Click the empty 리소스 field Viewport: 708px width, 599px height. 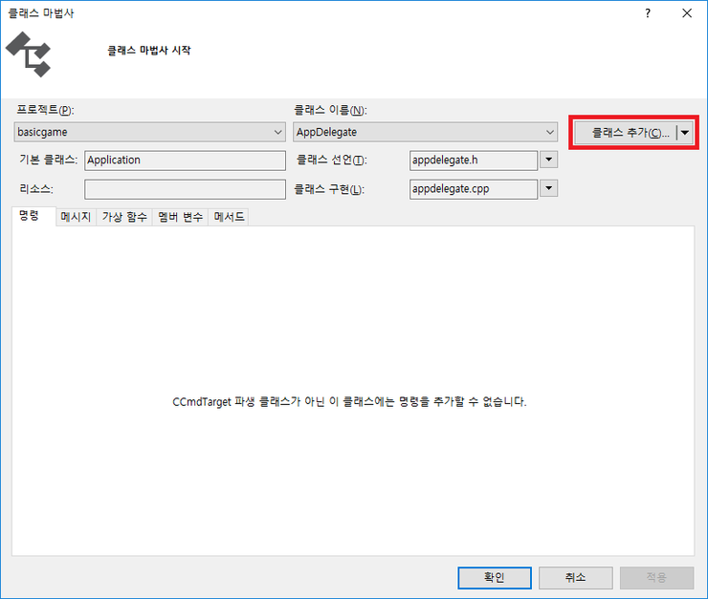[185, 189]
